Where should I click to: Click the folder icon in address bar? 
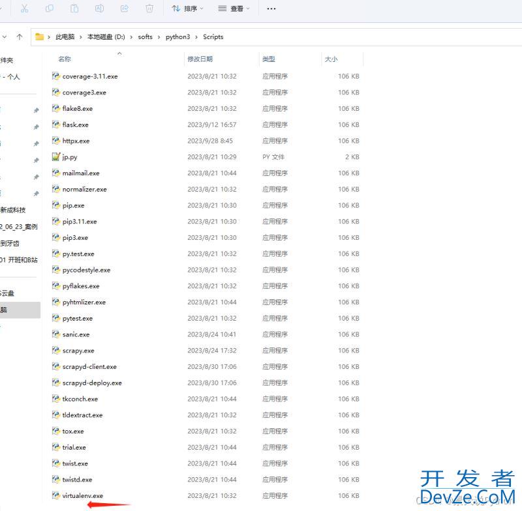pos(40,36)
